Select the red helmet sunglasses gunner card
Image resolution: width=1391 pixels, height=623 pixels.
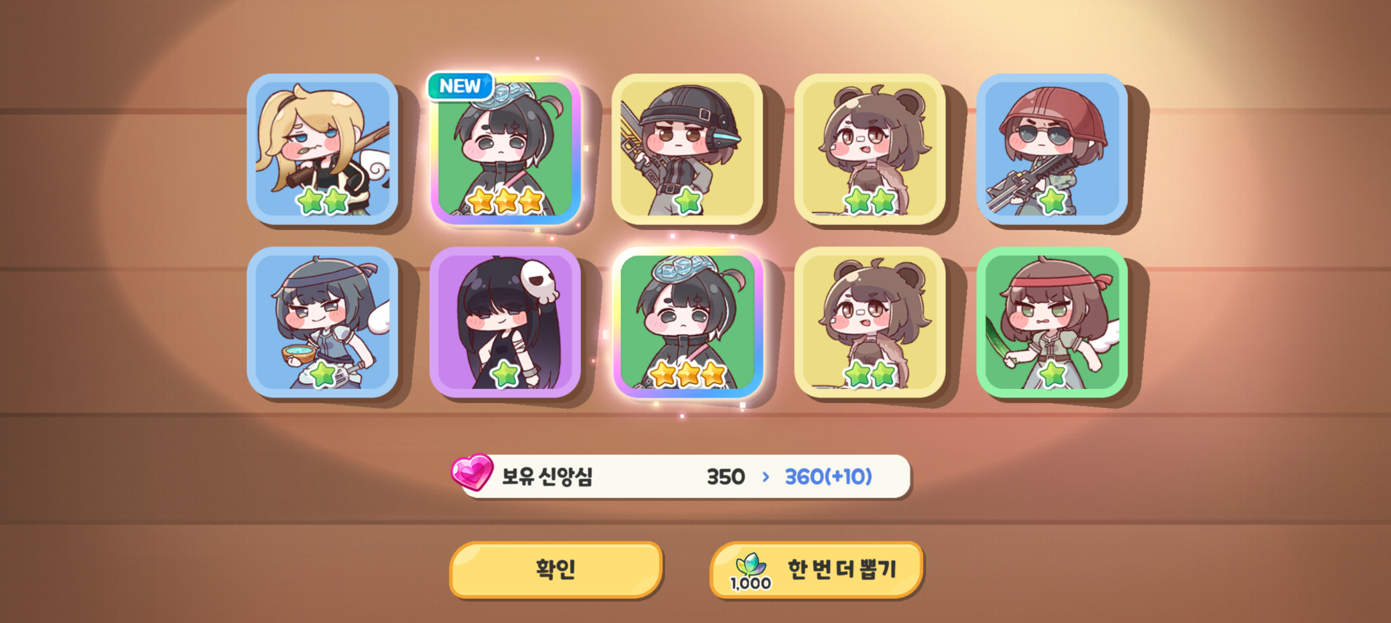click(1052, 149)
